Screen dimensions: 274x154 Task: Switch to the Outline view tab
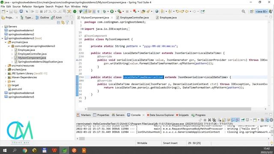pyautogui.click(x=42, y=18)
